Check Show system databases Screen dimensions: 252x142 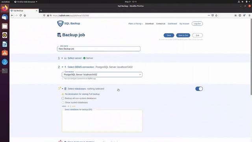[63, 103]
